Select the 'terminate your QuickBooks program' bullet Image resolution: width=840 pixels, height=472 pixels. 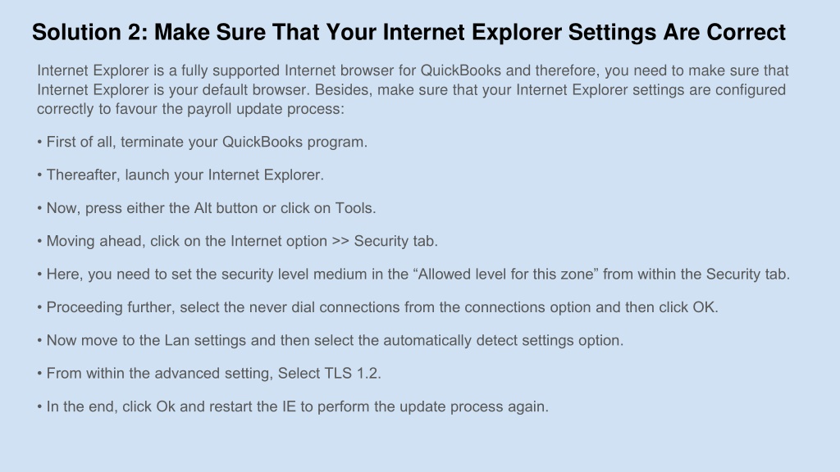pos(202,142)
